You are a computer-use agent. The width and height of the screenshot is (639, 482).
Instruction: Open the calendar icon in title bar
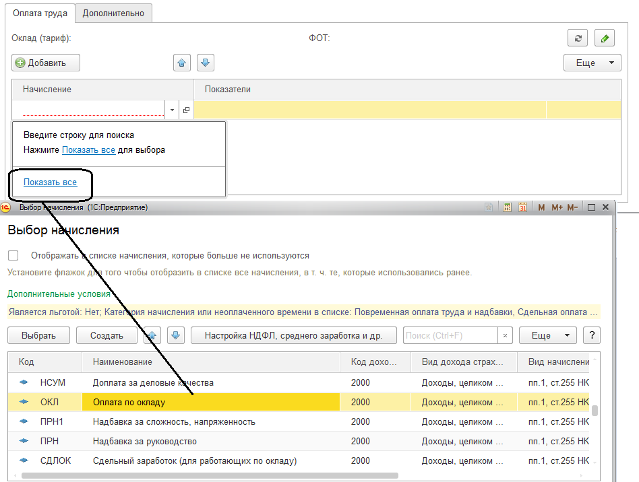click(522, 207)
